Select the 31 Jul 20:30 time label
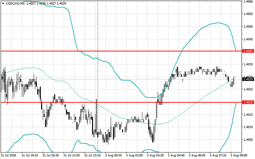 pos(51,155)
